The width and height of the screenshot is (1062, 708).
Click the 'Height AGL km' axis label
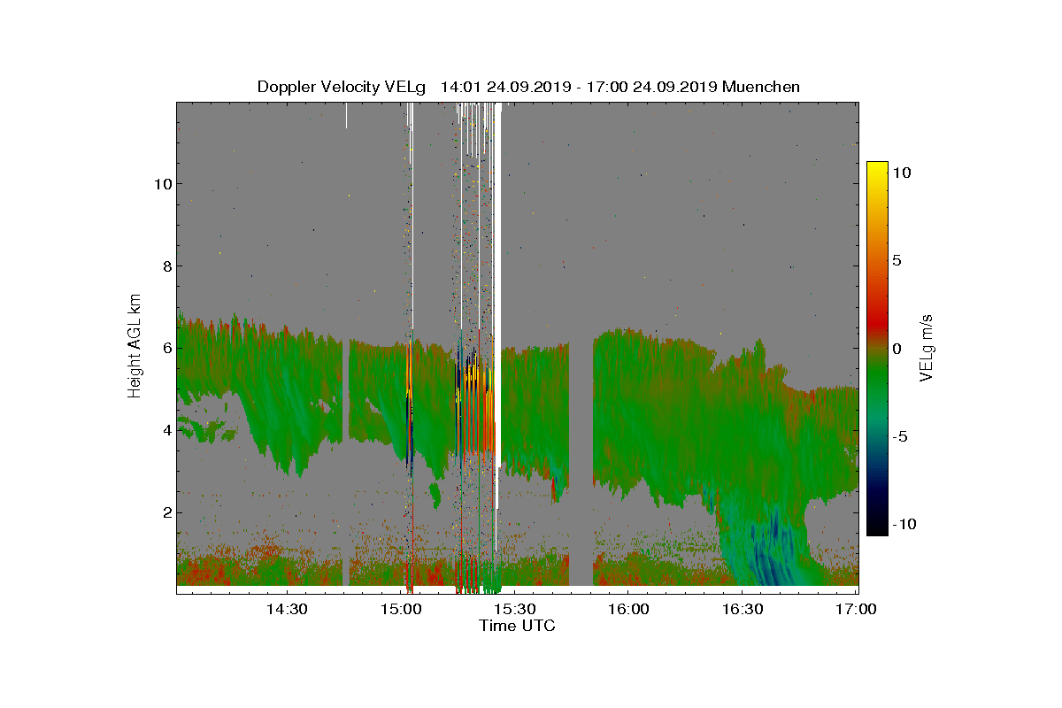(135, 348)
